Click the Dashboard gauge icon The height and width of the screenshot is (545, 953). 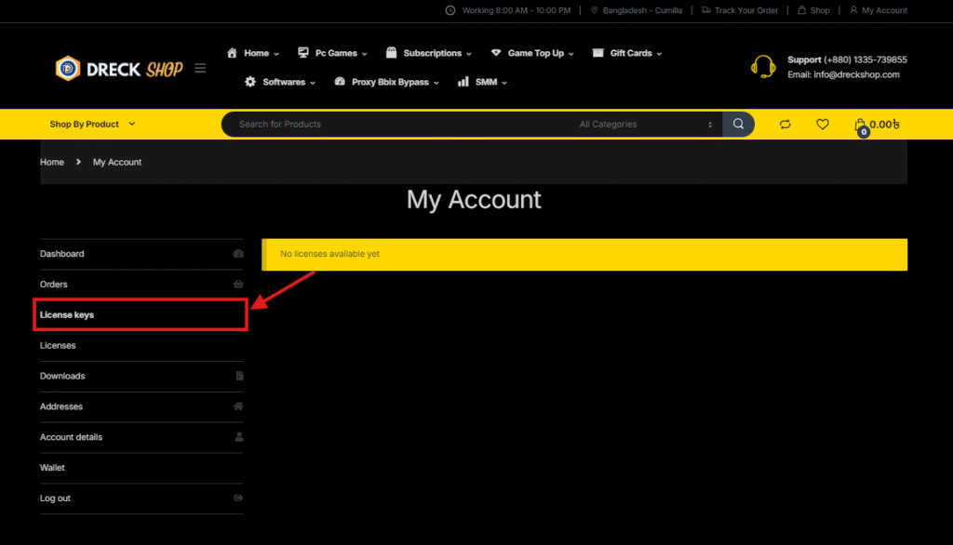[238, 254]
